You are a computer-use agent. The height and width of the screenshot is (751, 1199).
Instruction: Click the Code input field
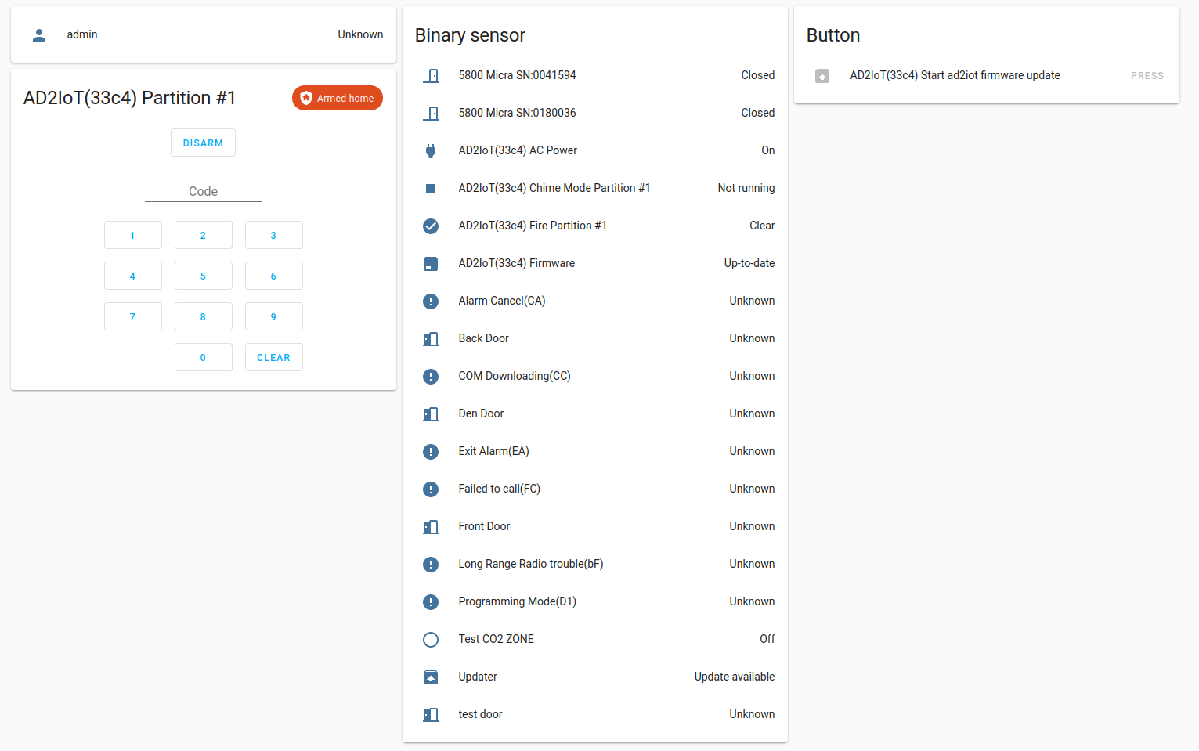(203, 190)
